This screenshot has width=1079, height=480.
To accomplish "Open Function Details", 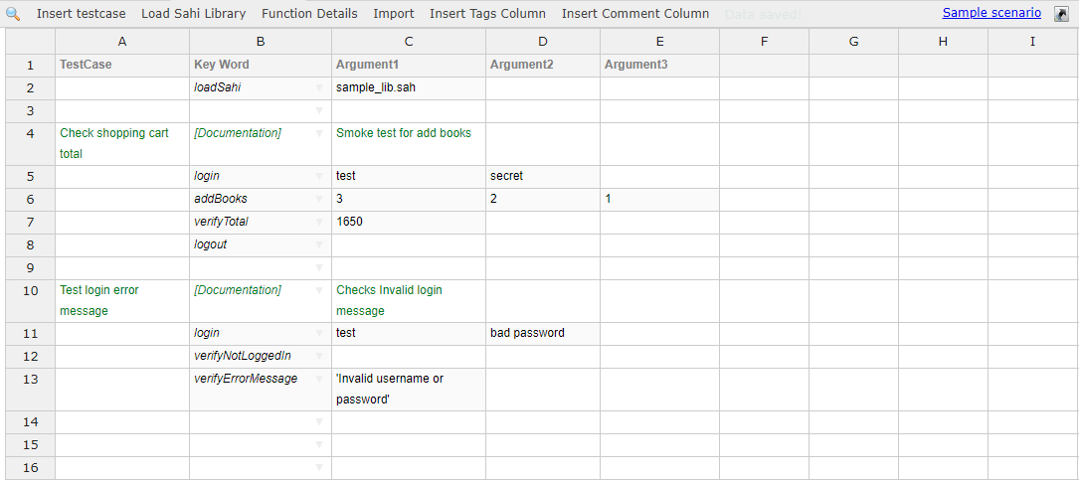I will 309,14.
